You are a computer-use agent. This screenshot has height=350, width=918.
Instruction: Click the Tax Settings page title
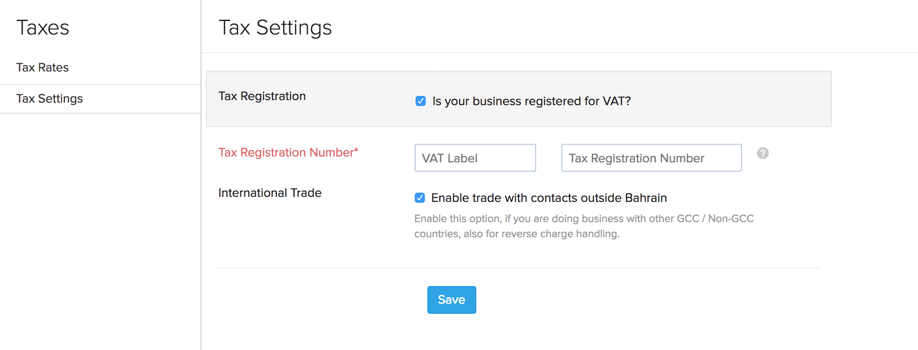coord(275,27)
